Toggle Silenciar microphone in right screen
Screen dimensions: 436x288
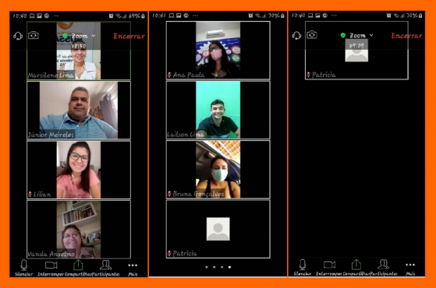[x=303, y=268]
